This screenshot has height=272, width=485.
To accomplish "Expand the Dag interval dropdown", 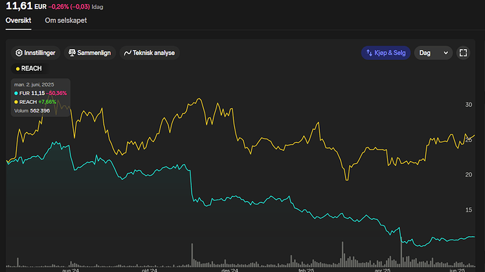I will (434, 53).
